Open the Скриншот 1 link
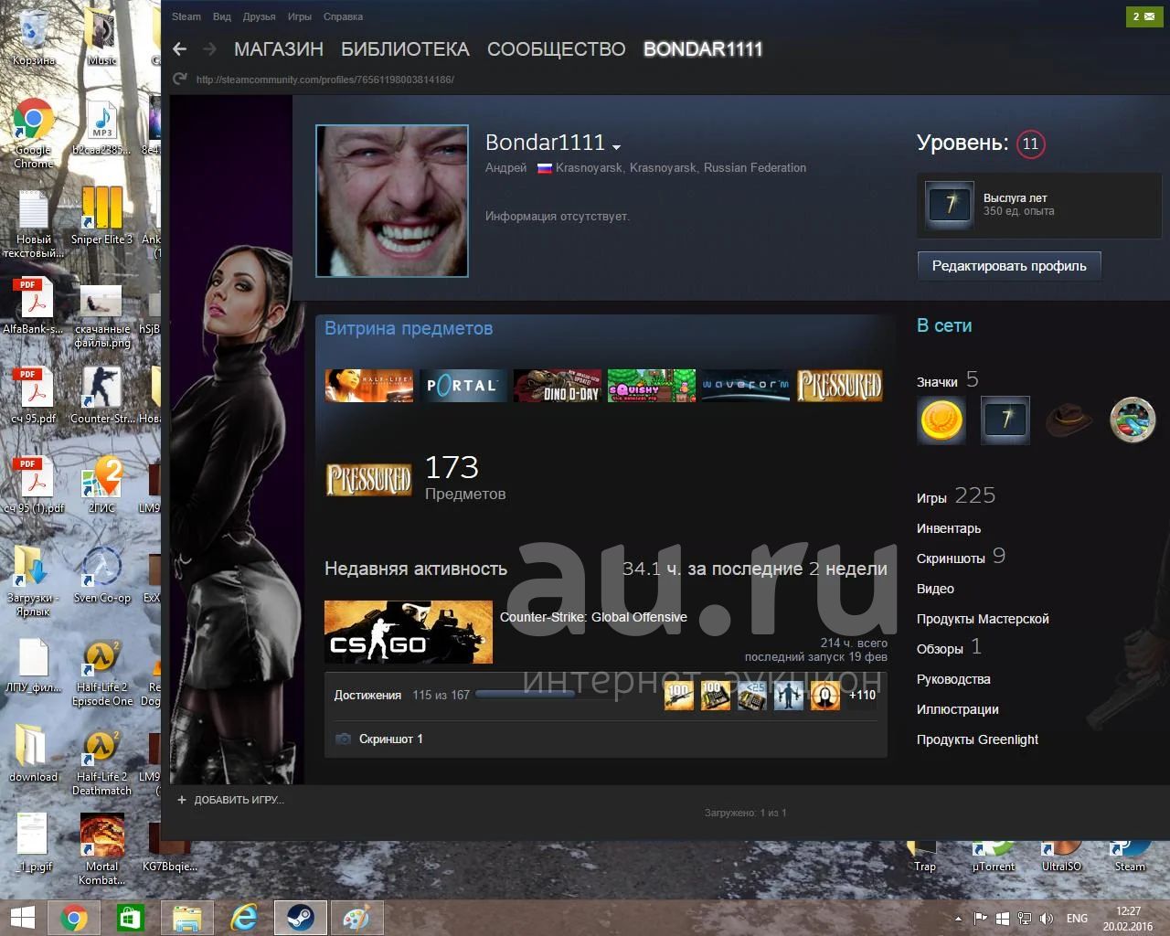This screenshot has height=936, width=1170. pyautogui.click(x=390, y=739)
